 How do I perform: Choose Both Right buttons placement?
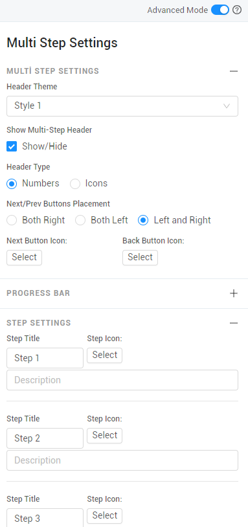(12, 221)
